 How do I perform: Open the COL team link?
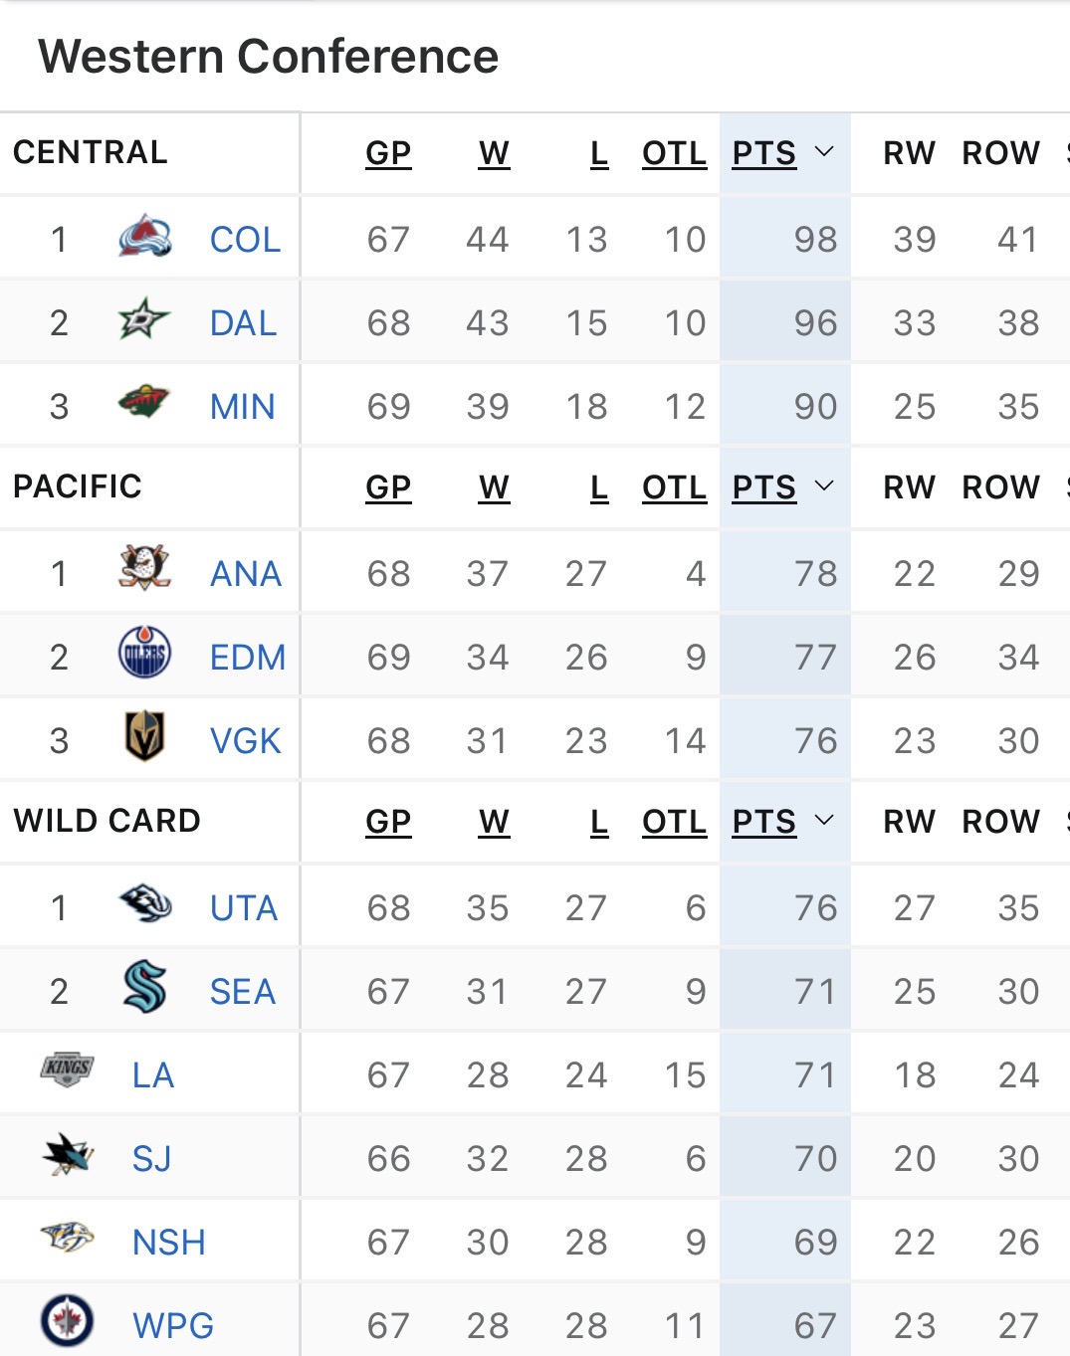point(245,240)
